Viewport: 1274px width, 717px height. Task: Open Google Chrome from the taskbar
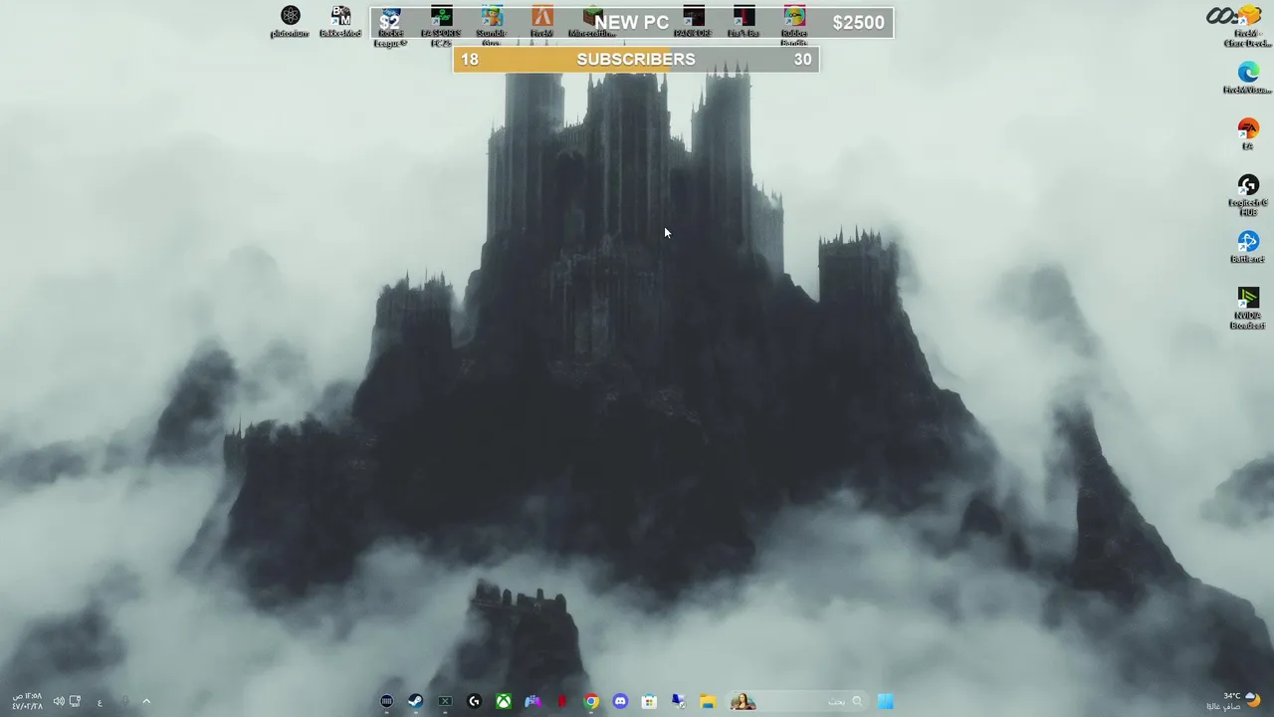point(591,701)
